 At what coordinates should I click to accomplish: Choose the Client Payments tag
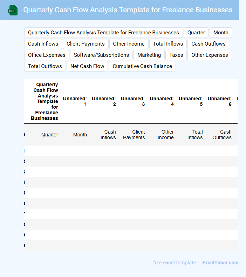(86, 44)
